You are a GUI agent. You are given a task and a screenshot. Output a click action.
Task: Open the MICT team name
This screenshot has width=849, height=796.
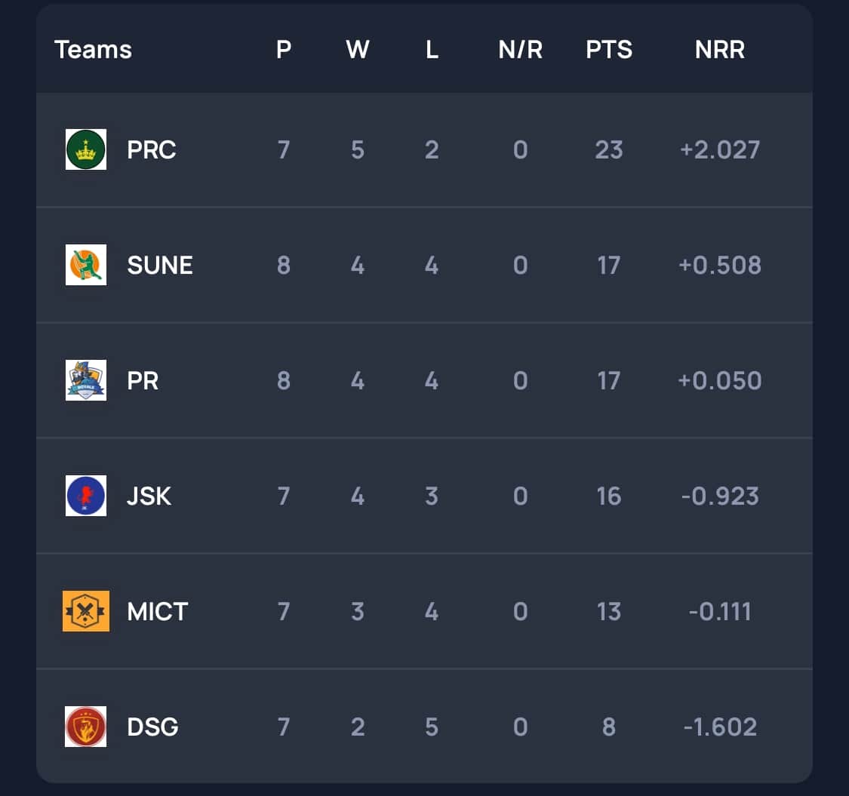tap(158, 611)
